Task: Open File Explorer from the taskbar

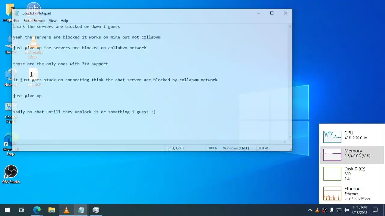Action: click(x=52, y=210)
